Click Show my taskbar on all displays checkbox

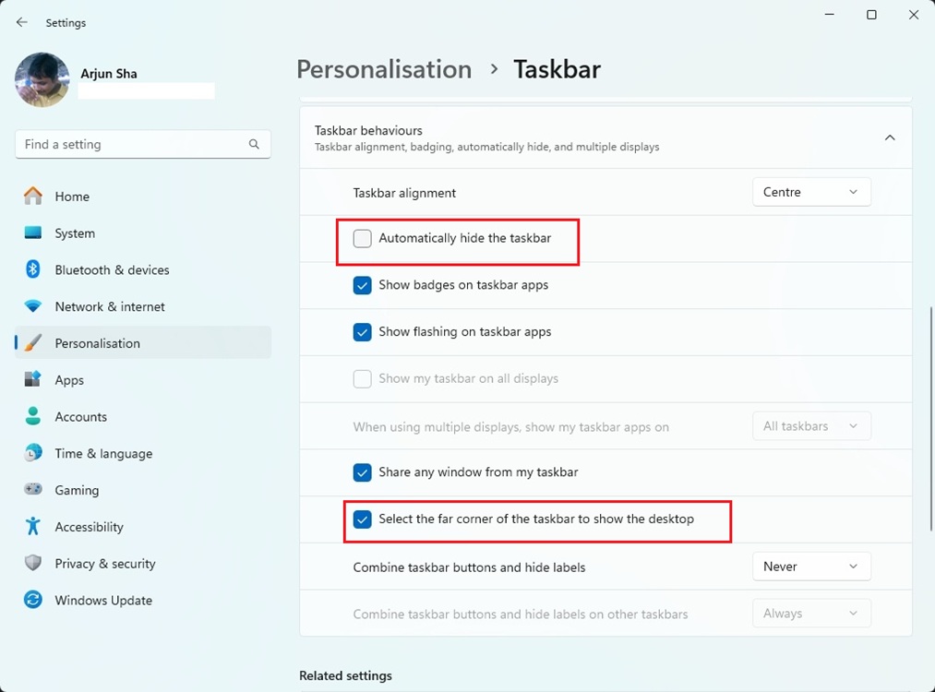(362, 378)
